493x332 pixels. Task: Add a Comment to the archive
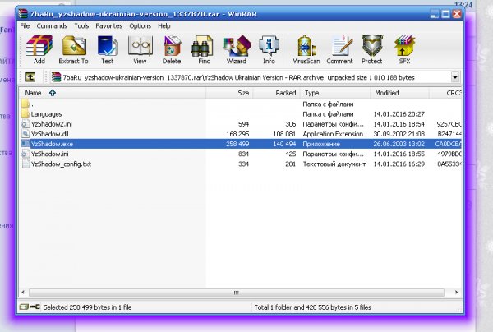click(x=339, y=50)
